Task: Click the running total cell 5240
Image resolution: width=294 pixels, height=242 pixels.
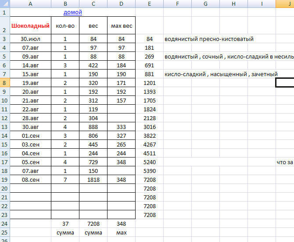Action: pyautogui.click(x=149, y=162)
